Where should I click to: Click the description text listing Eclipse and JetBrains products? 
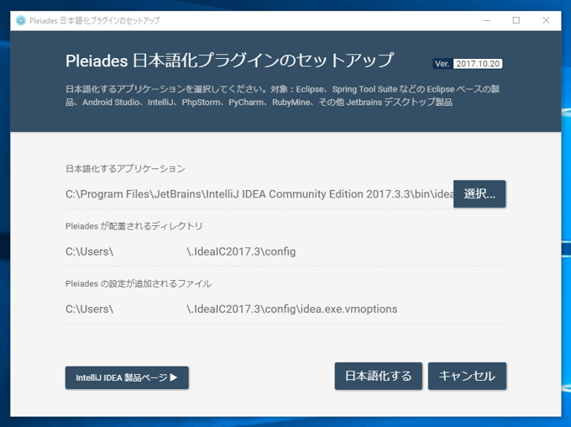click(282, 96)
